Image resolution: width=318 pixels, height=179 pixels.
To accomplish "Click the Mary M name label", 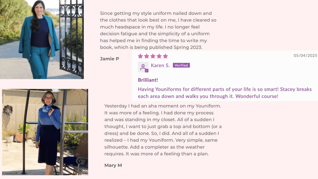I will [113, 165].
